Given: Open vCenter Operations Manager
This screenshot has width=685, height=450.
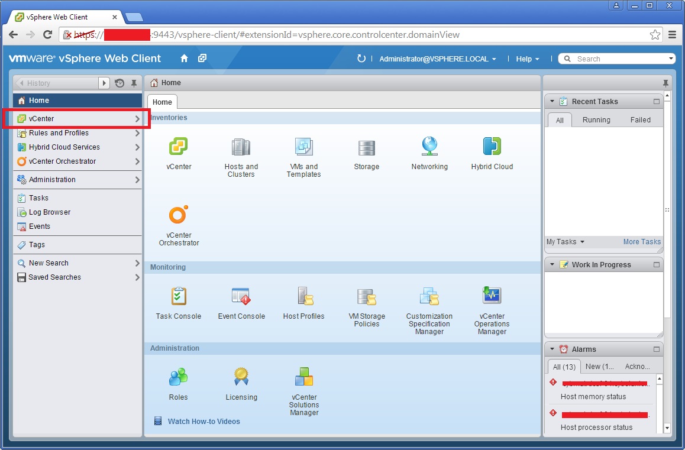Looking at the screenshot, I should (x=492, y=295).
